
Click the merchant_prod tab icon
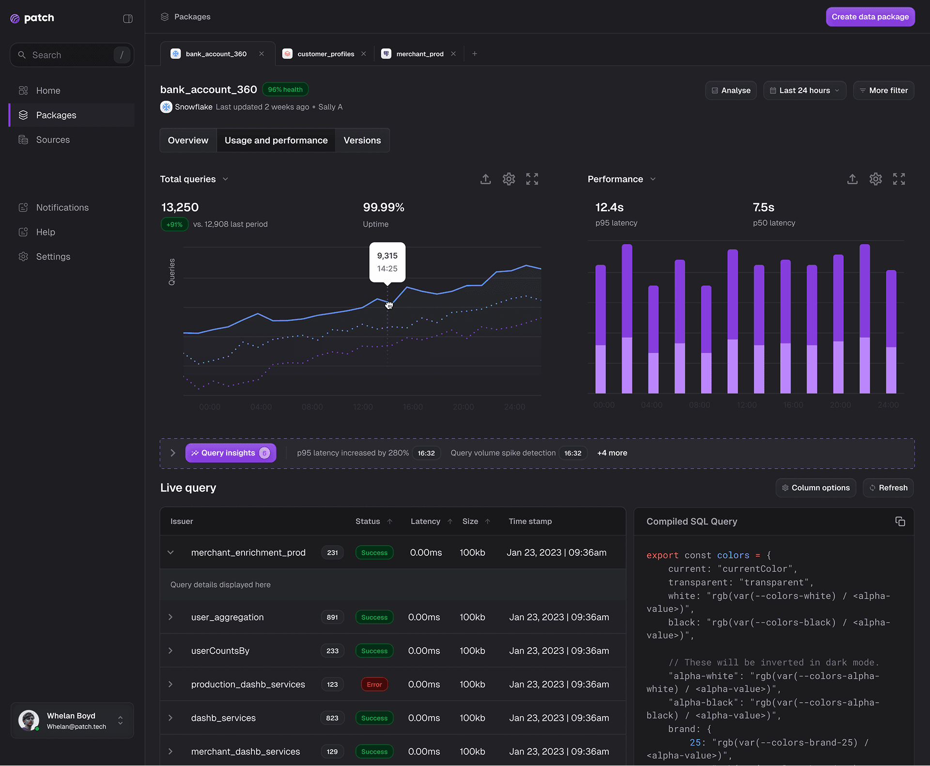(386, 54)
